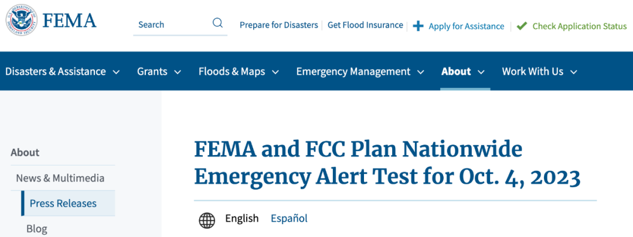
Task: Expand the Disasters & Assistance chevron
Action: point(116,72)
